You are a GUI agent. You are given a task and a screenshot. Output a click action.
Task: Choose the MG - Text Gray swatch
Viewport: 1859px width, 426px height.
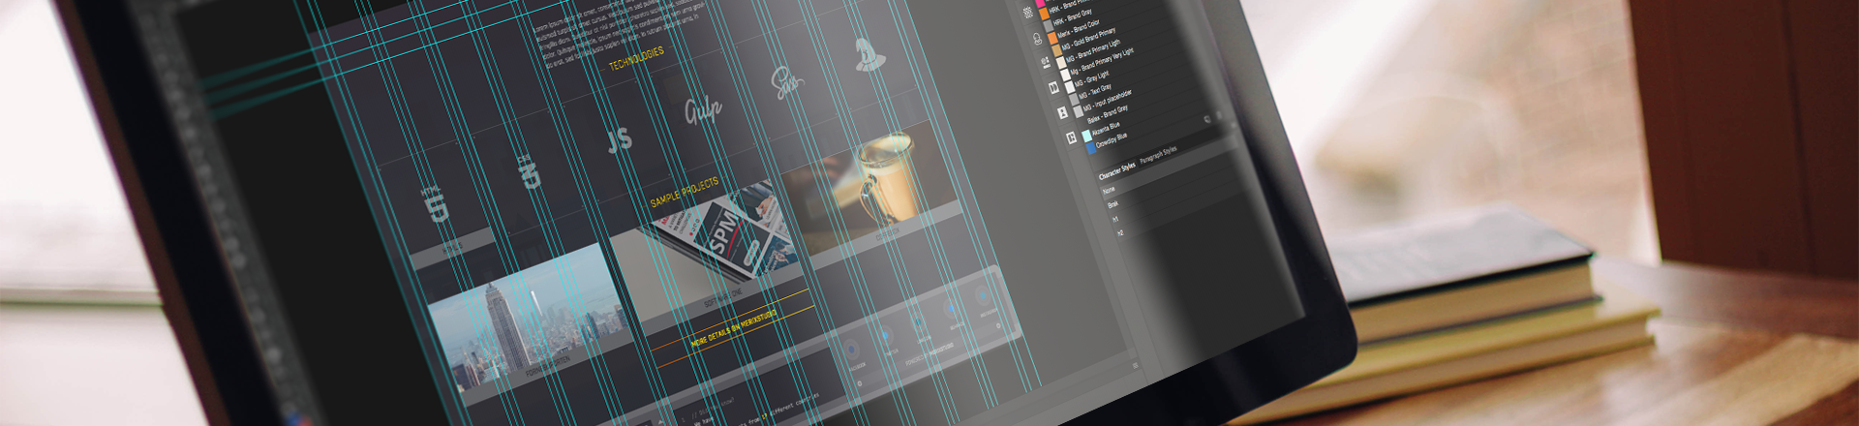[1091, 93]
